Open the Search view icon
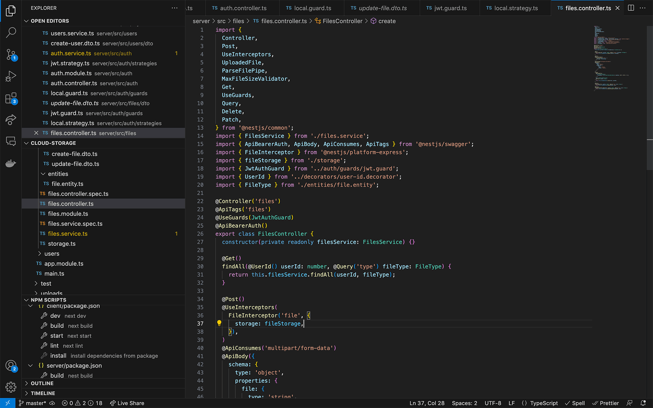653x408 pixels. (11, 33)
